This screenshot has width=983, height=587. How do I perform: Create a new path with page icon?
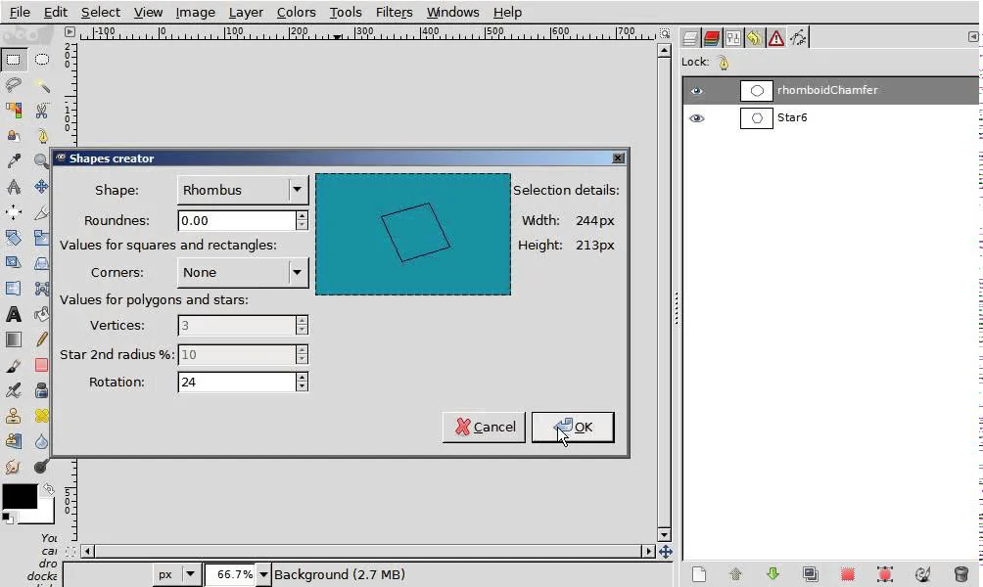698,574
